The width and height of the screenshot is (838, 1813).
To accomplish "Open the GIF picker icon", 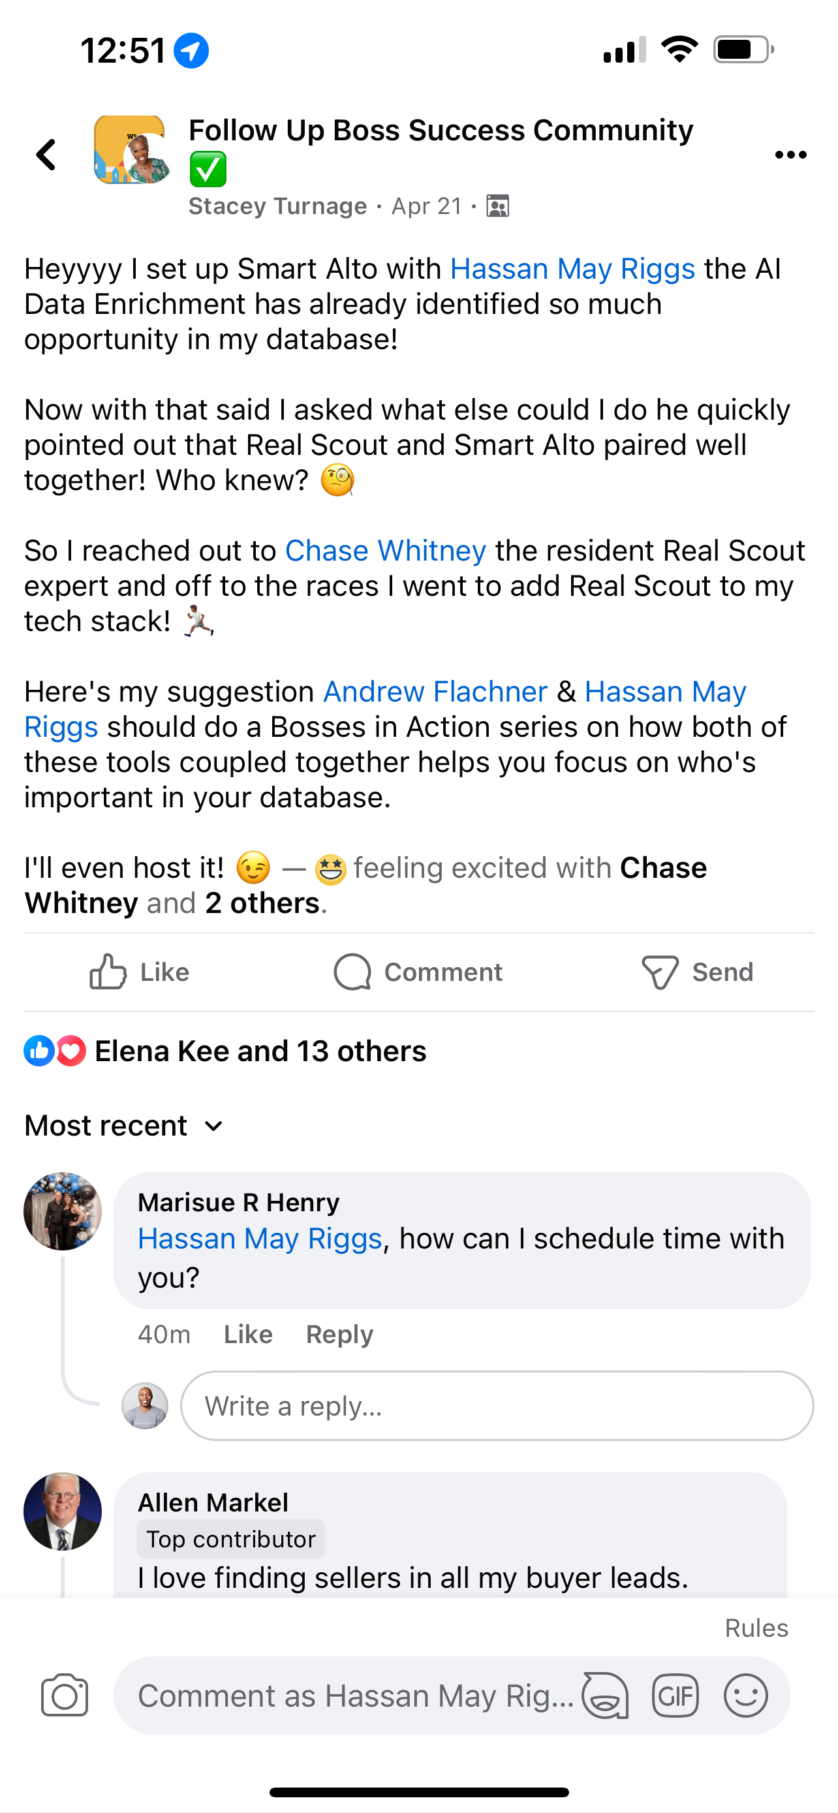I will tap(675, 1696).
